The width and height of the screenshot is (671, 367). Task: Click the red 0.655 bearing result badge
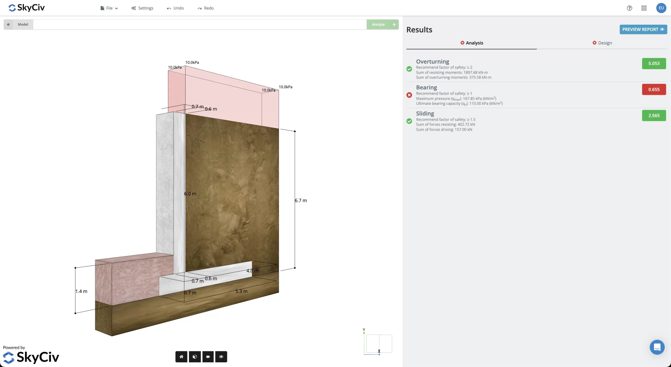[x=654, y=90]
